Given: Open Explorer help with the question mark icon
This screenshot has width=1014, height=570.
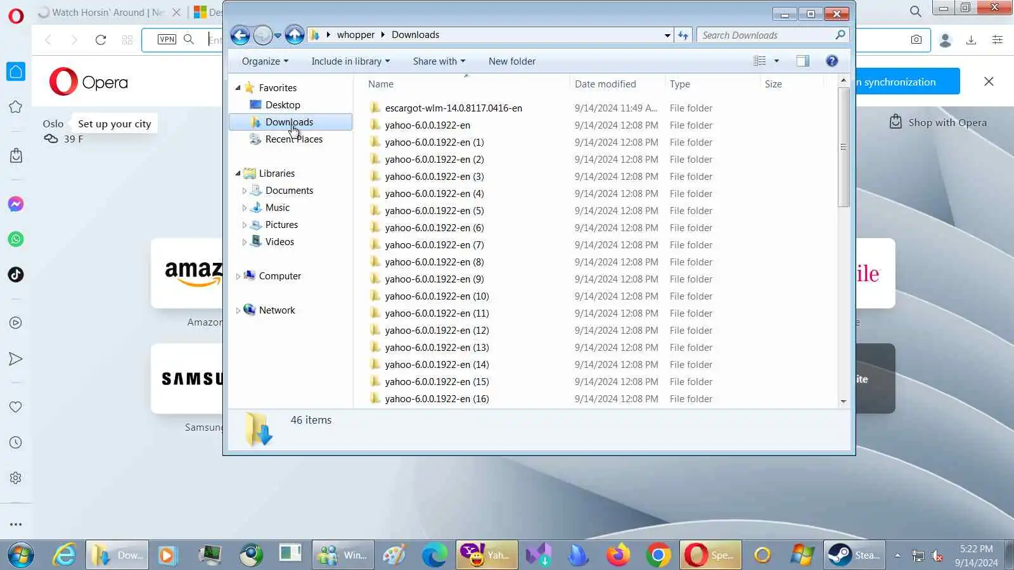Looking at the screenshot, I should [x=832, y=61].
